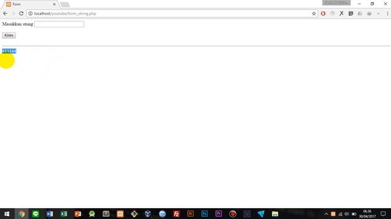Click the greyed user profile badge
Image resolution: width=391 pixels, height=219 pixels.
pos(336,2)
